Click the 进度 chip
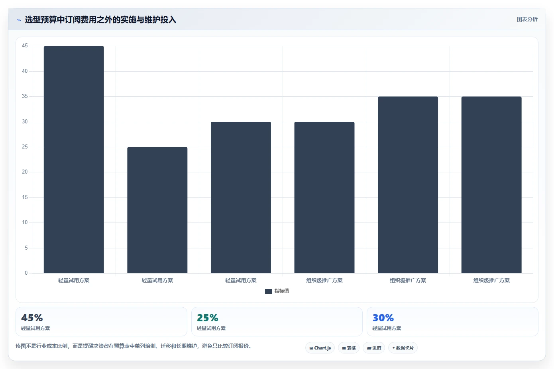 [374, 348]
